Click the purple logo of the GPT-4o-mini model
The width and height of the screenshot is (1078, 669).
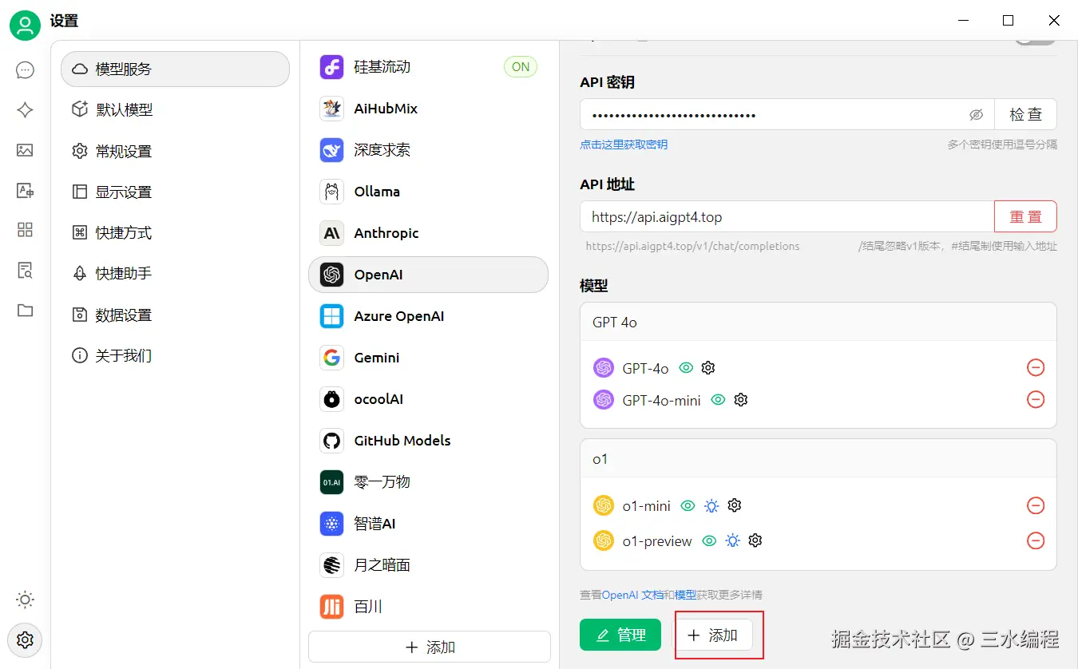604,400
